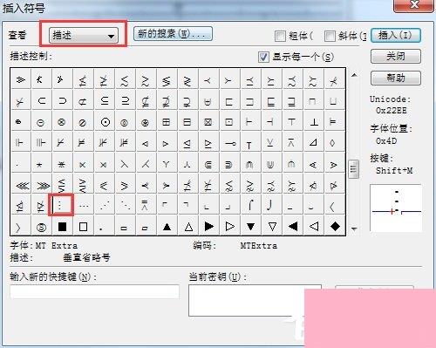Screen dimensions: 436x348
Task: Click the Unicode value 0x22EE
Action: pos(392,111)
